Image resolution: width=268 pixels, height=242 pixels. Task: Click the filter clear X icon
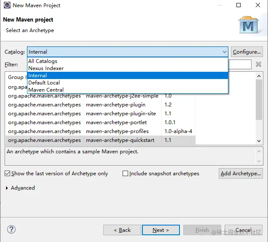click(x=258, y=64)
